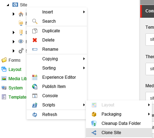Image resolution: width=154 pixels, height=138 pixels.
Task: Click the Duplicate pages icon
Action: coord(35,31)
